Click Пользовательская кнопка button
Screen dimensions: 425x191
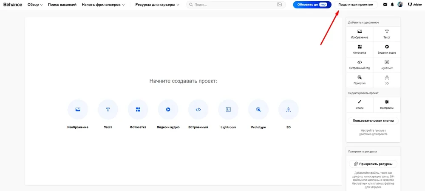(x=373, y=121)
